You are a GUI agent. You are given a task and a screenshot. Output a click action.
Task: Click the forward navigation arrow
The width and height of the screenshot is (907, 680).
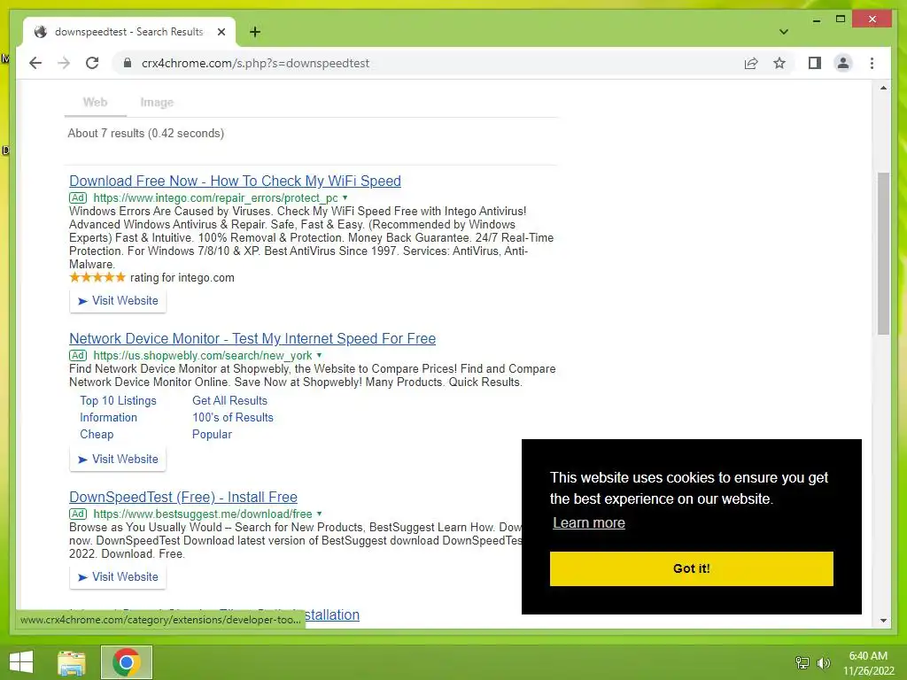(x=64, y=63)
